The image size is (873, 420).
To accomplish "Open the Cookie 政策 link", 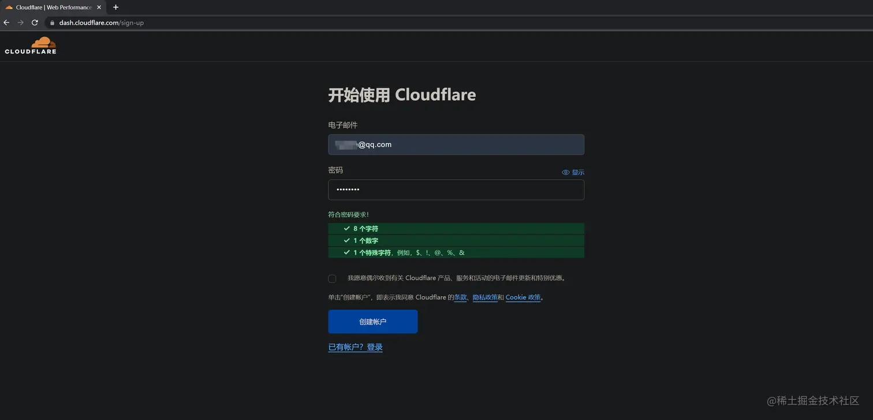I will pos(523,297).
